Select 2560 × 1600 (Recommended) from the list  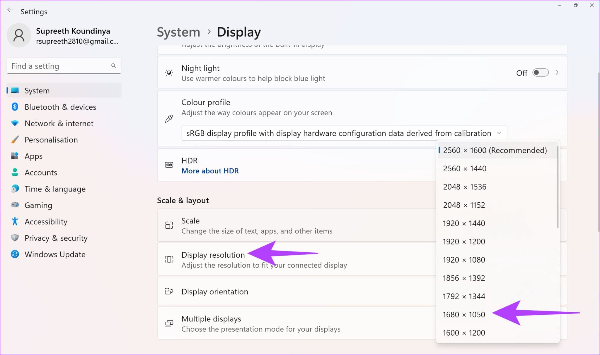[495, 150]
